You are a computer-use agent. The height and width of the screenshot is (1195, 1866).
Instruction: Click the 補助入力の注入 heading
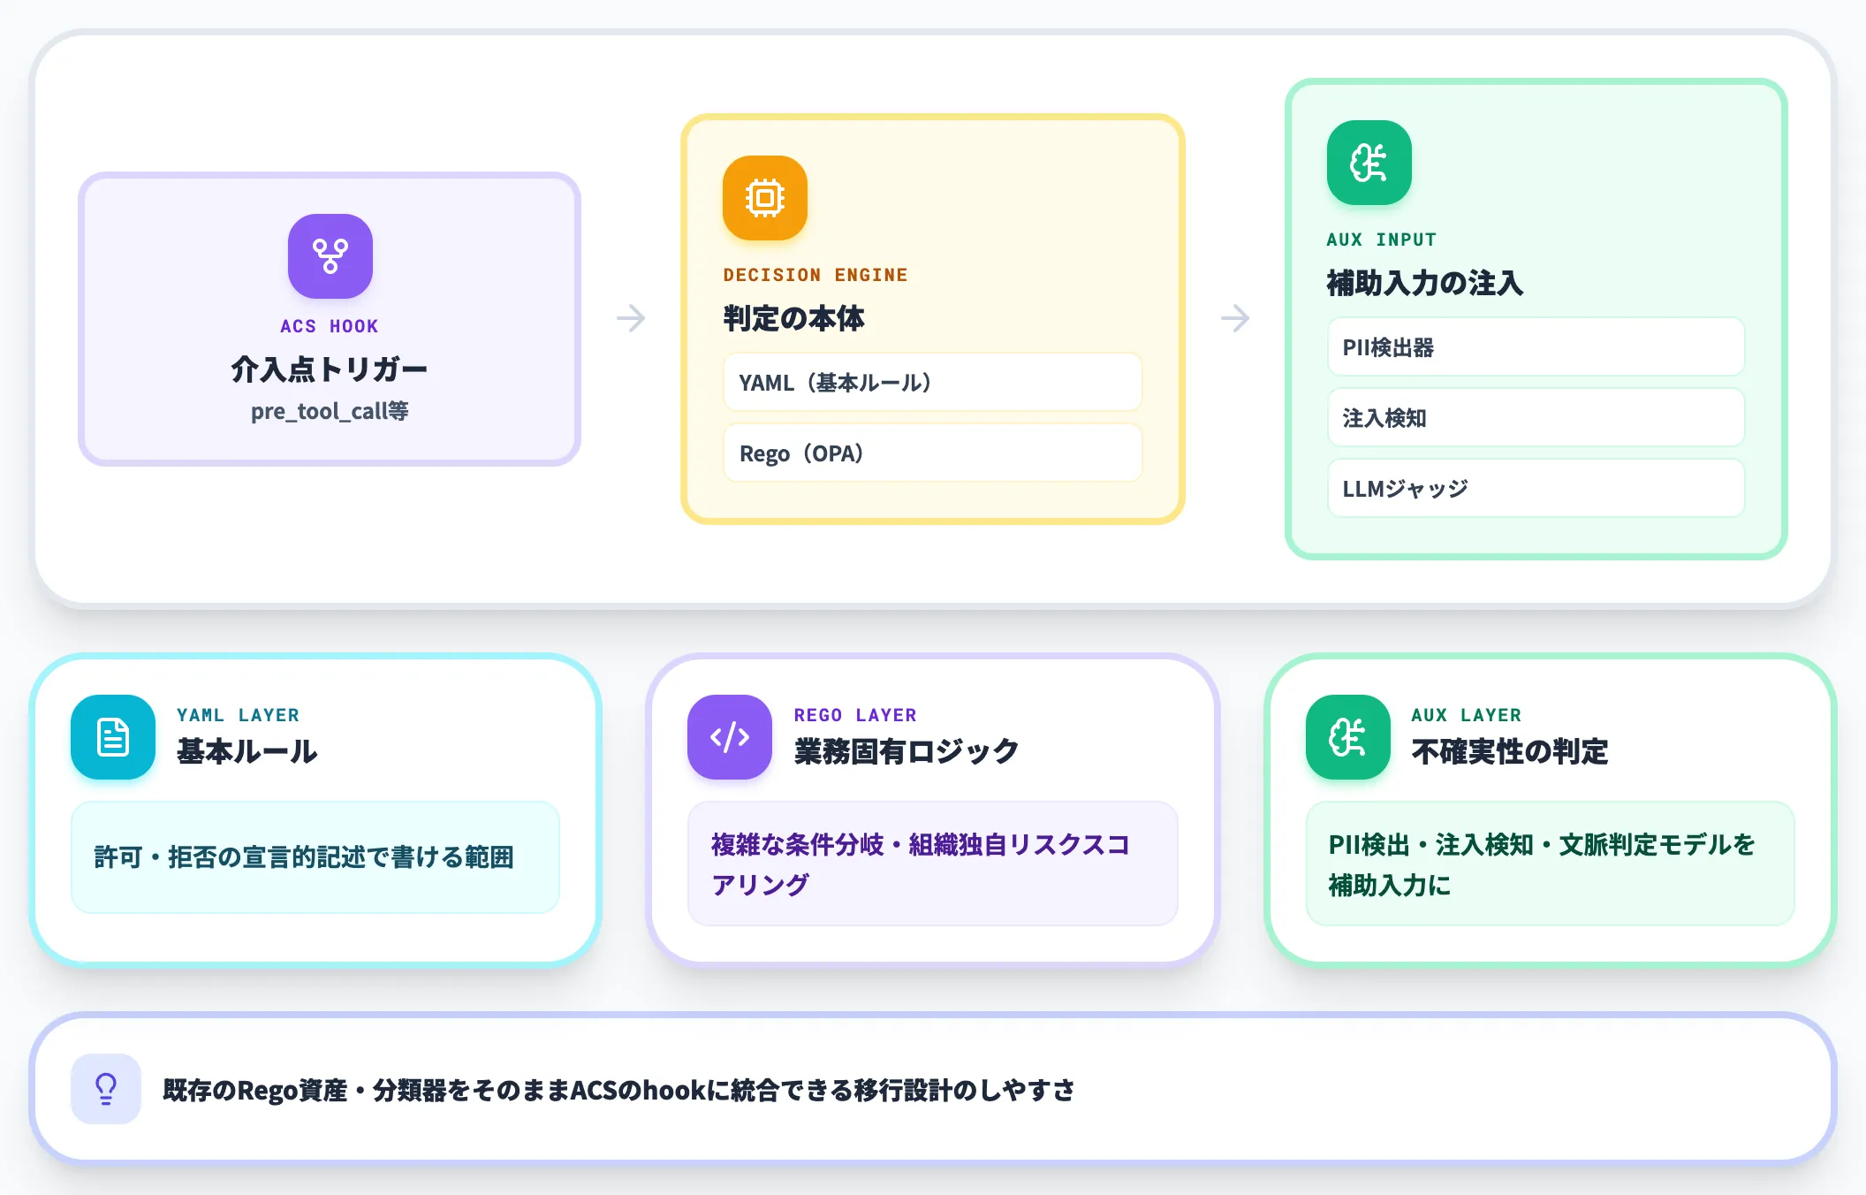(x=1425, y=283)
